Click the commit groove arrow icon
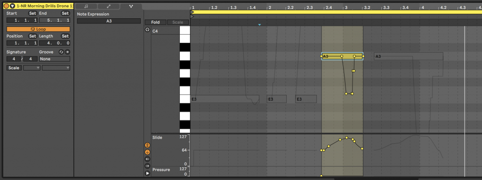Viewport: 482px width, 180px height. click(67, 52)
